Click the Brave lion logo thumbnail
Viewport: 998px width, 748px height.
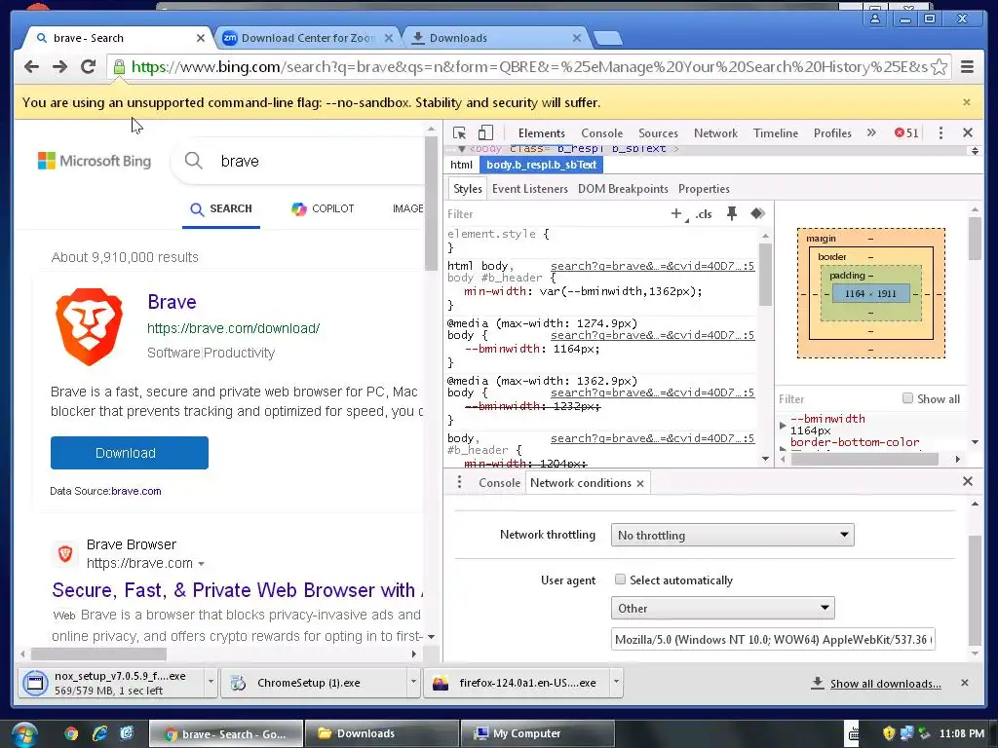click(x=89, y=327)
